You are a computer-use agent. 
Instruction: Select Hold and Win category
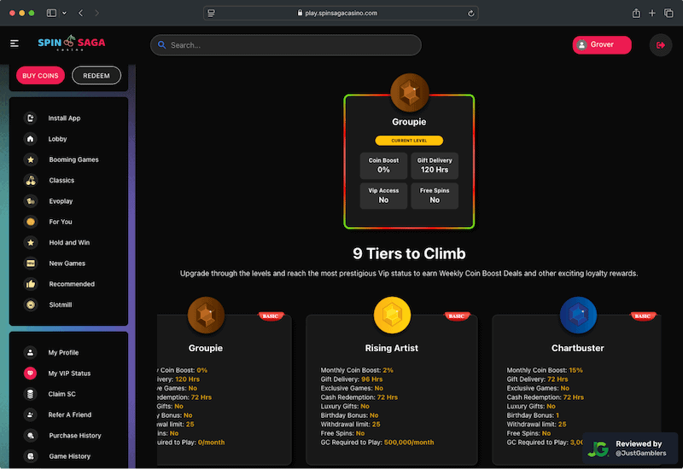(68, 243)
